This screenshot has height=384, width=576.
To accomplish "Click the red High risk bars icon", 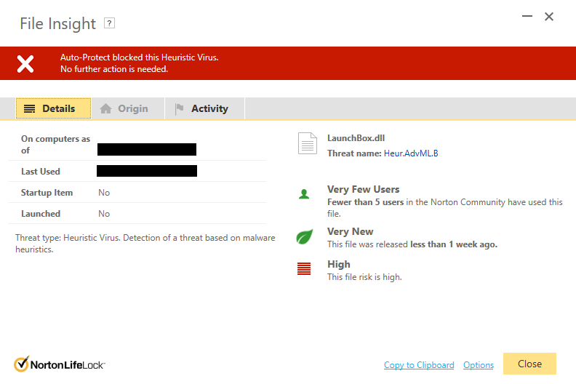I will pos(304,268).
